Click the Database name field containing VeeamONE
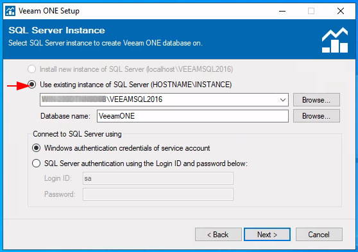 point(192,116)
